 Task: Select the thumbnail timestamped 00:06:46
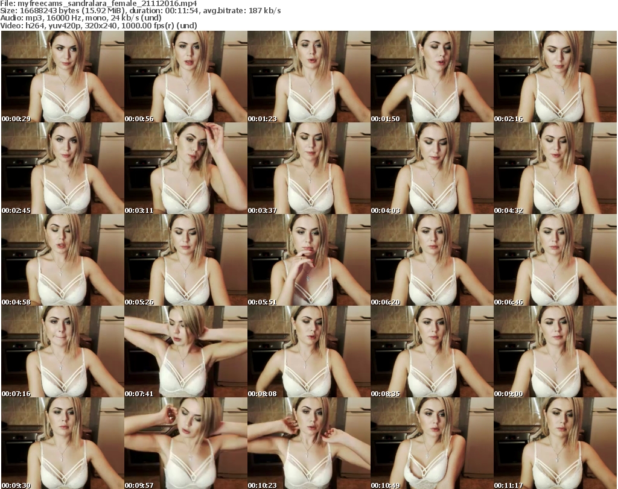555,260
